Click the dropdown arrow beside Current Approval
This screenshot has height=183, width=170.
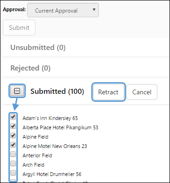[x=94, y=10]
